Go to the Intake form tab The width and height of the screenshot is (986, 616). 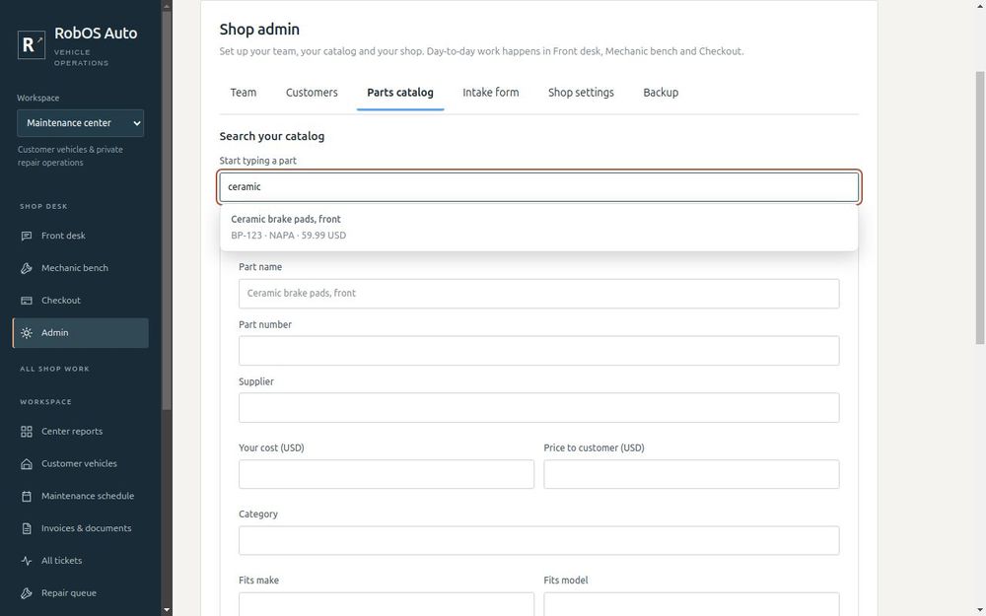[x=491, y=93]
